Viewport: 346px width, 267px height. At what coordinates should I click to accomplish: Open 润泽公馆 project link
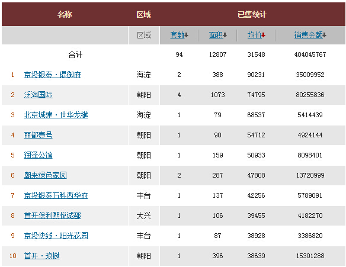(38, 155)
